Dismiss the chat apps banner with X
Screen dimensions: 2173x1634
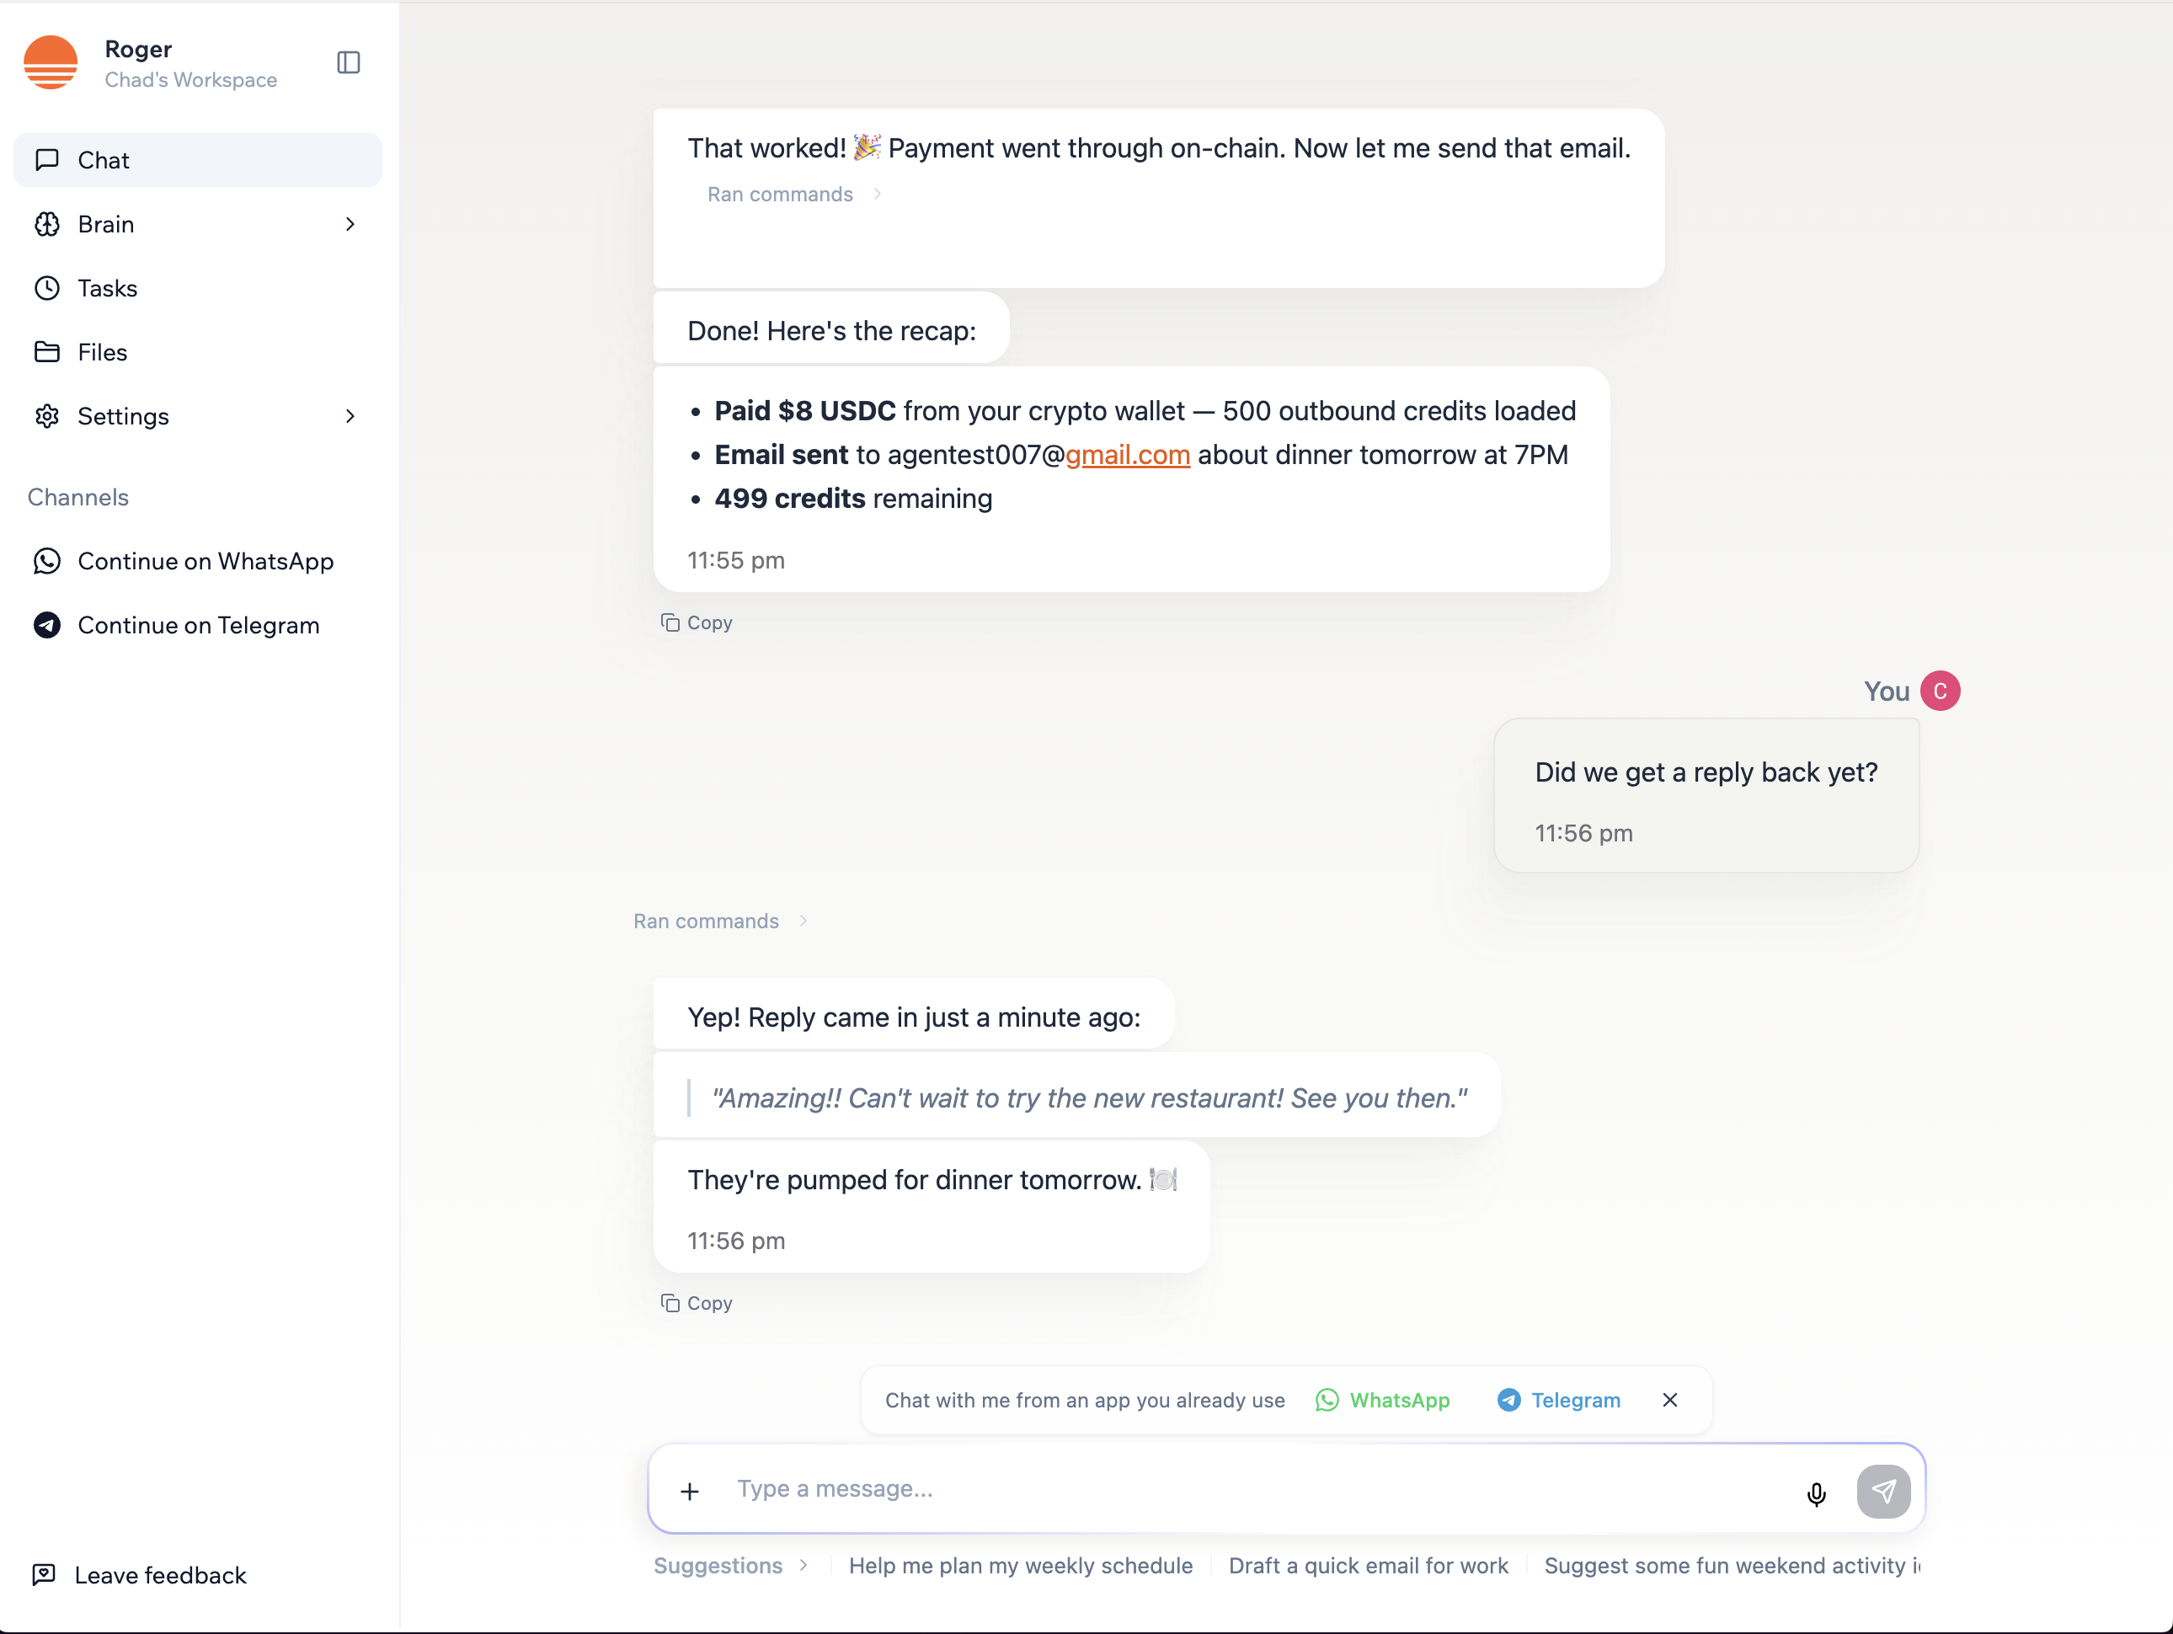1669,1399
